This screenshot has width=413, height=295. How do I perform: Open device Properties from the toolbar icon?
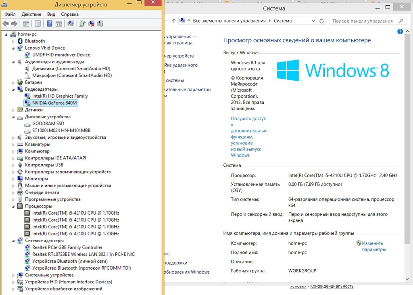click(x=38, y=24)
